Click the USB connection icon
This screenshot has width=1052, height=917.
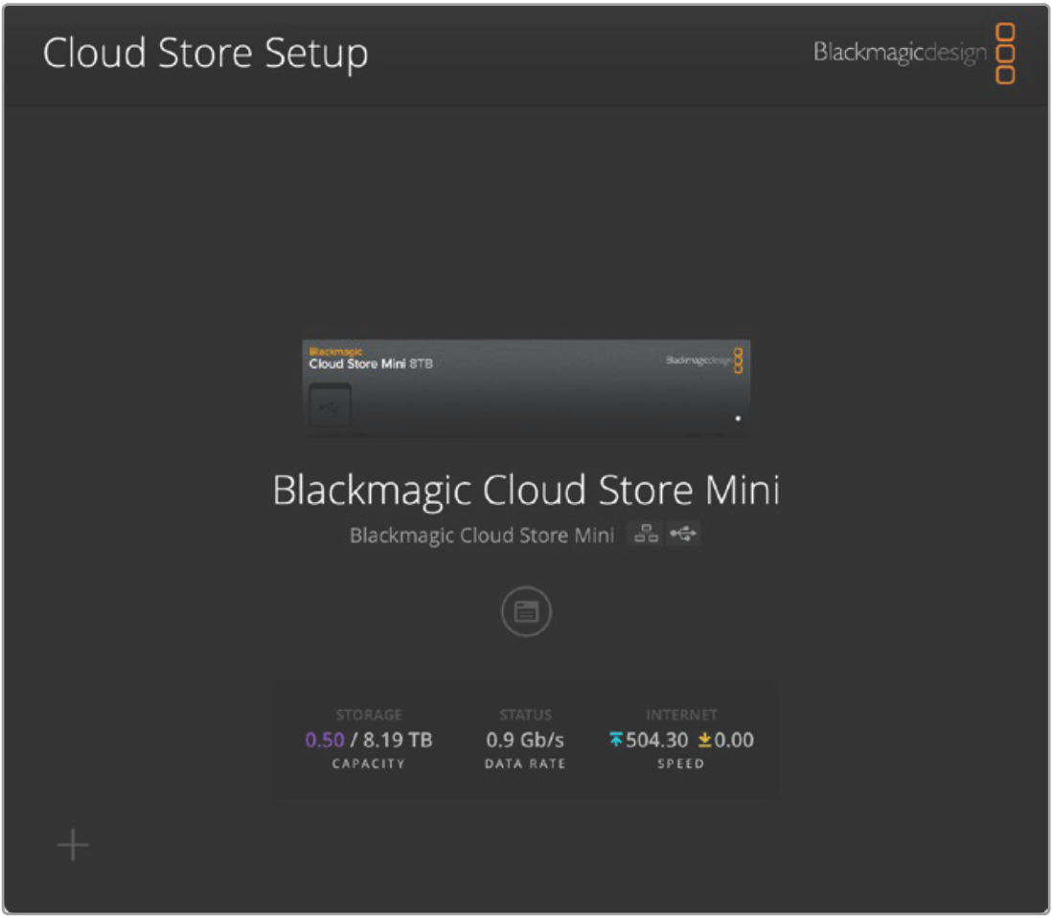pyautogui.click(x=683, y=534)
